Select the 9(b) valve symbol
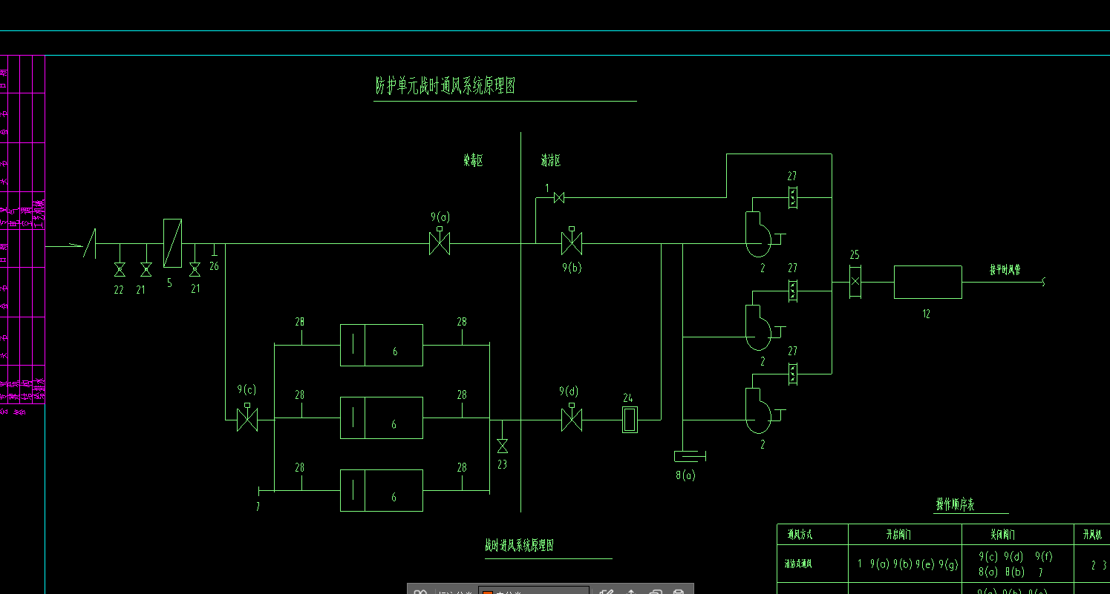 (572, 241)
